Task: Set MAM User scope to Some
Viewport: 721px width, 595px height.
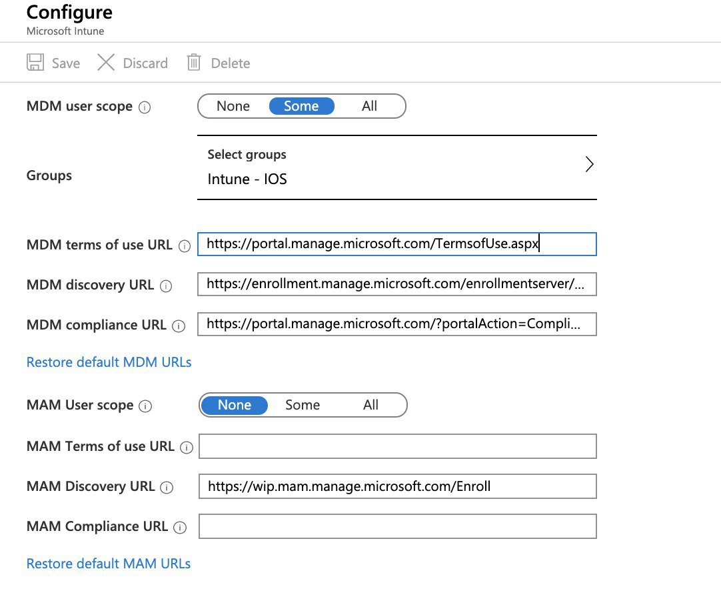Action: pos(303,405)
